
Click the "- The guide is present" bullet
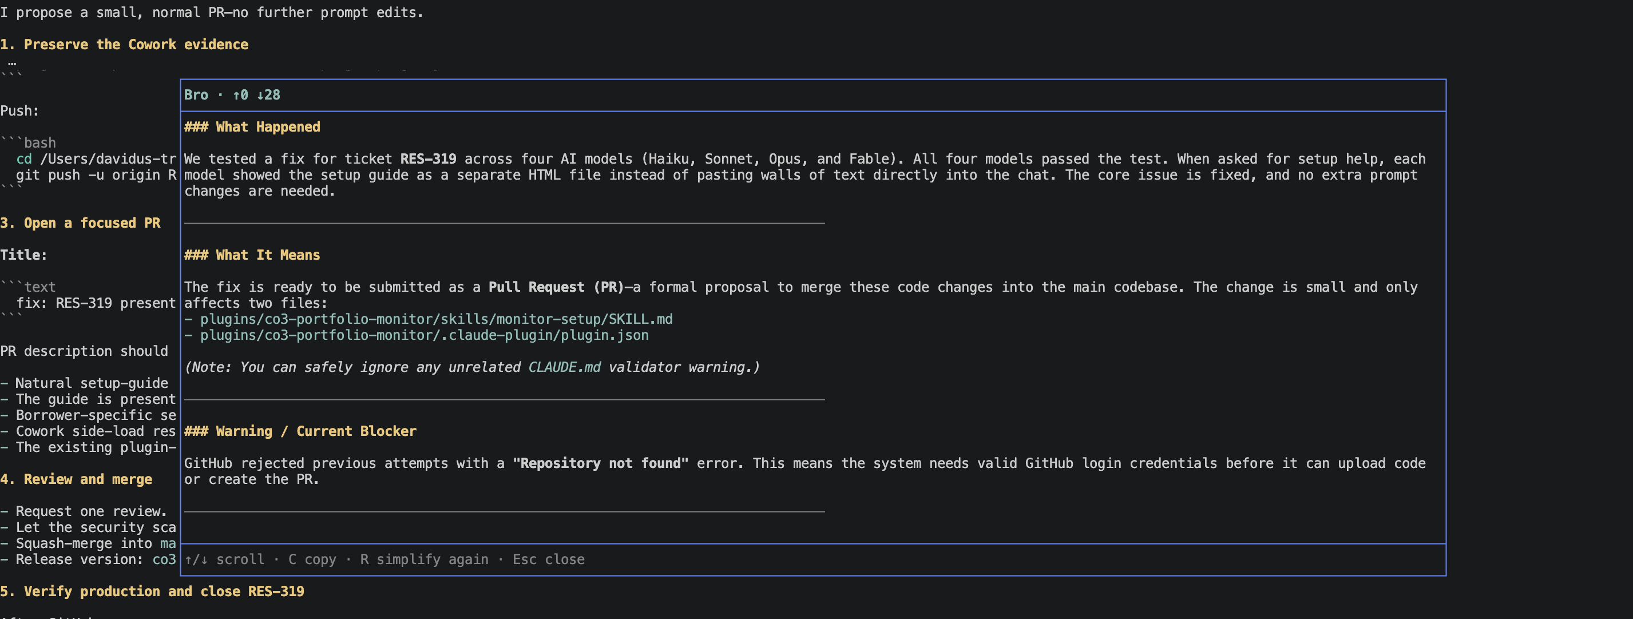(88, 399)
